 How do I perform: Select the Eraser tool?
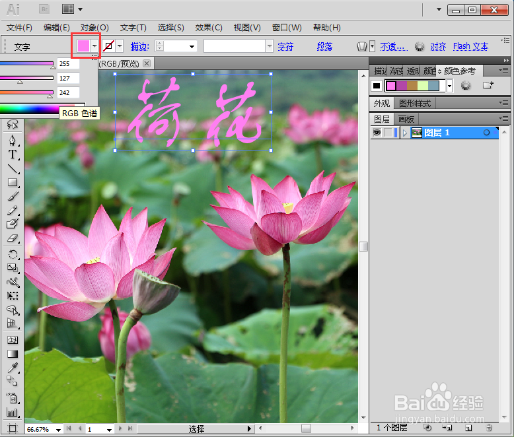(x=13, y=238)
